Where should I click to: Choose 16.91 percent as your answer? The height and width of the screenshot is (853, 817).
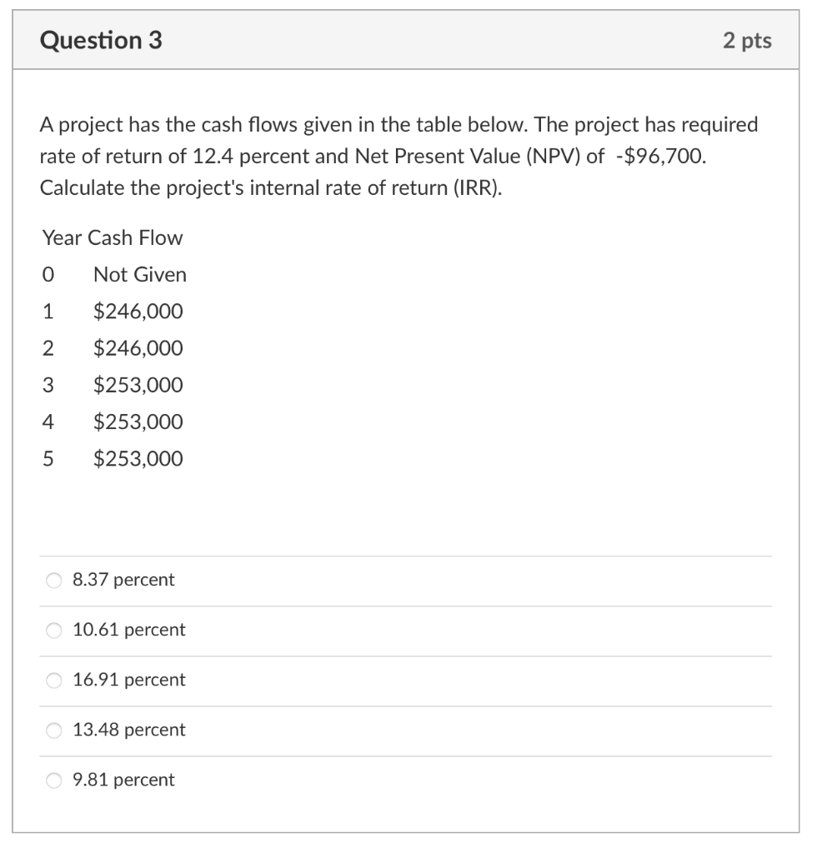53,680
